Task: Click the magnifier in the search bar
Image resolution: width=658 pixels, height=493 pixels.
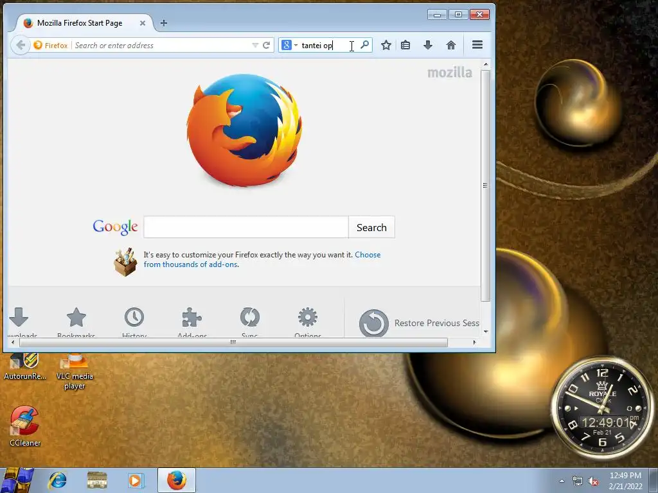Action: coord(365,44)
